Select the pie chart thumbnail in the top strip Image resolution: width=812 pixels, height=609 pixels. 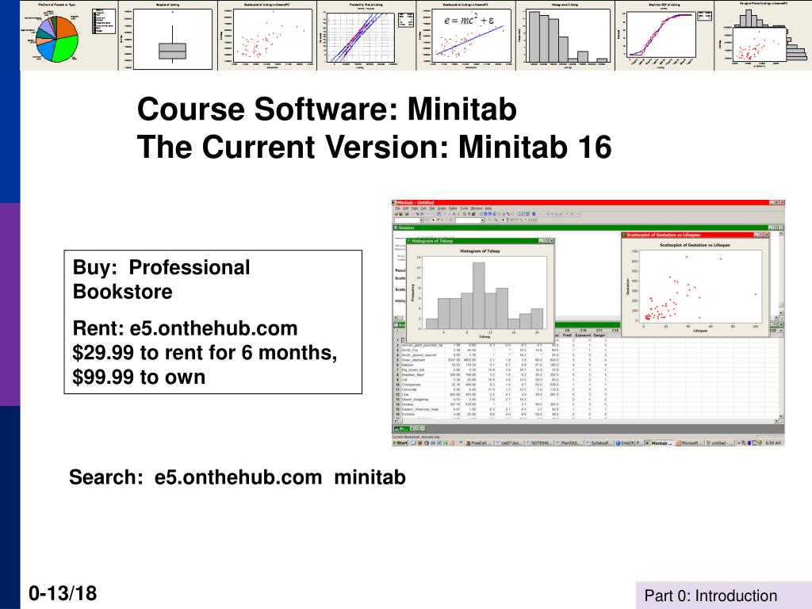pos(70,35)
